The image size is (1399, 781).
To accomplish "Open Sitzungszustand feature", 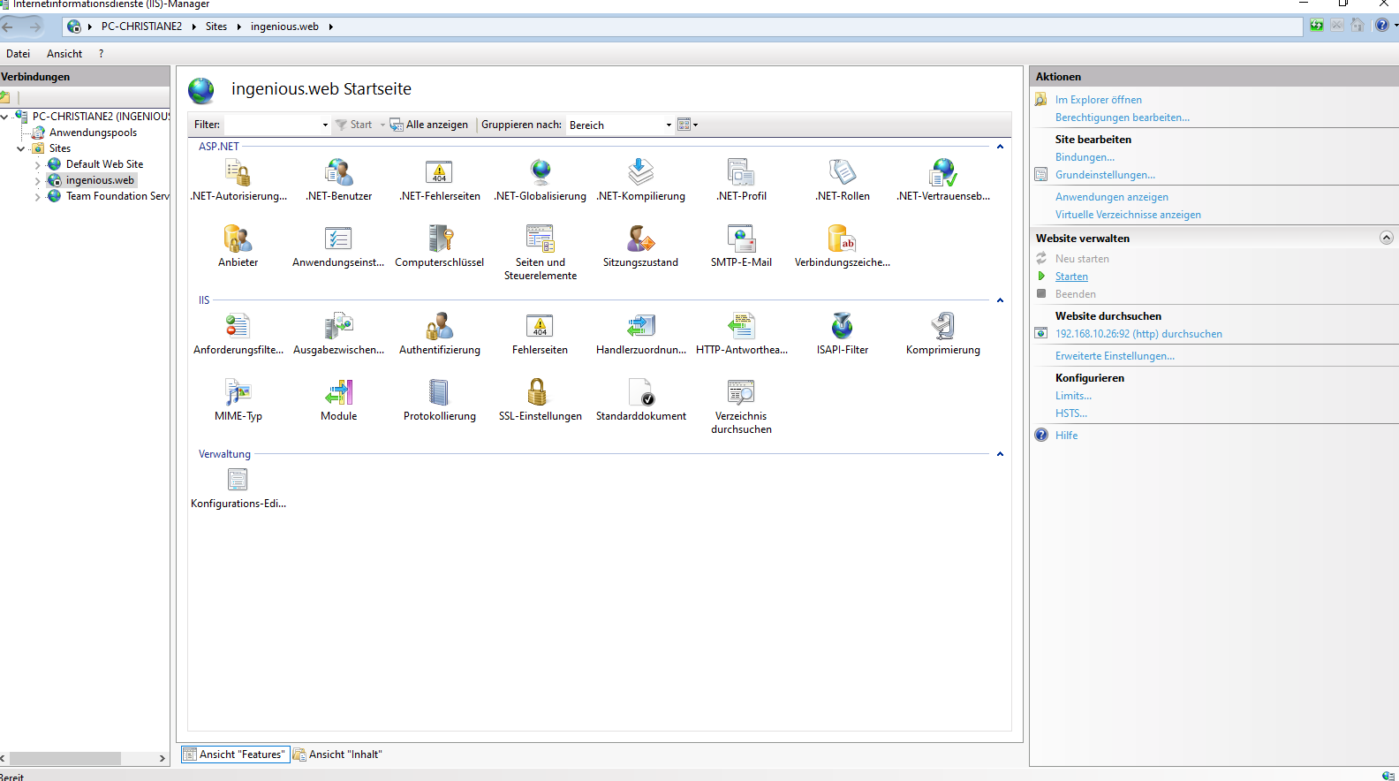I will tap(640, 246).
